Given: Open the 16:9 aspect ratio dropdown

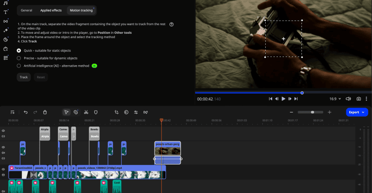Looking at the screenshot, I should (x=335, y=99).
